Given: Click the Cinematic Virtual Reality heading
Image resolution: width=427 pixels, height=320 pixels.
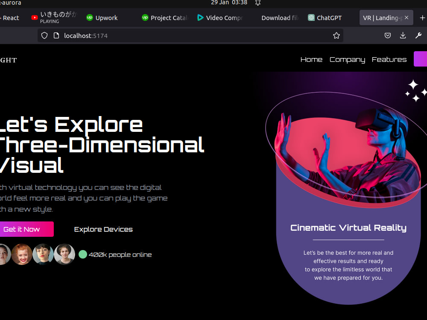Looking at the screenshot, I should point(348,228).
